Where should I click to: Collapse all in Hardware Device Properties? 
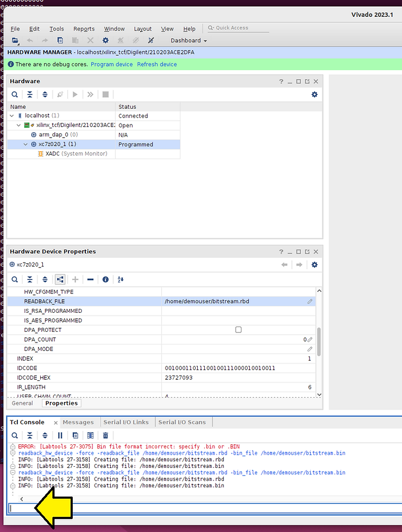point(30,279)
